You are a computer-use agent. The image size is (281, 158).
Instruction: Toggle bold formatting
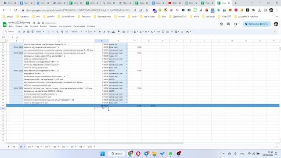point(100,32)
